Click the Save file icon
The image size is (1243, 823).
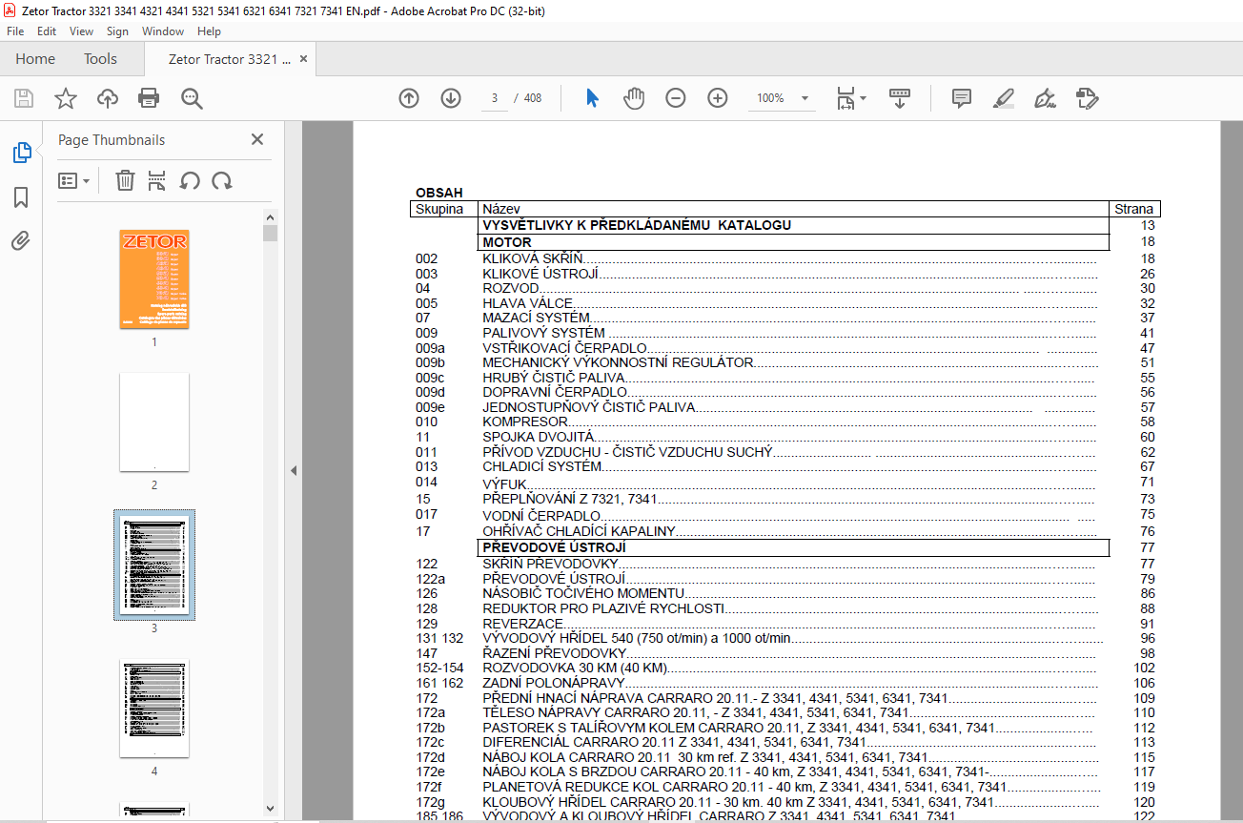23,98
